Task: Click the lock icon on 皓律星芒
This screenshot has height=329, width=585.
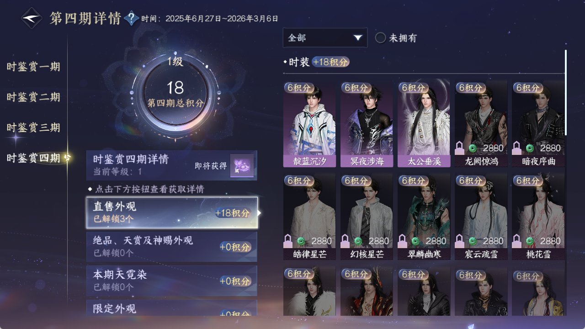Action: click(x=288, y=241)
